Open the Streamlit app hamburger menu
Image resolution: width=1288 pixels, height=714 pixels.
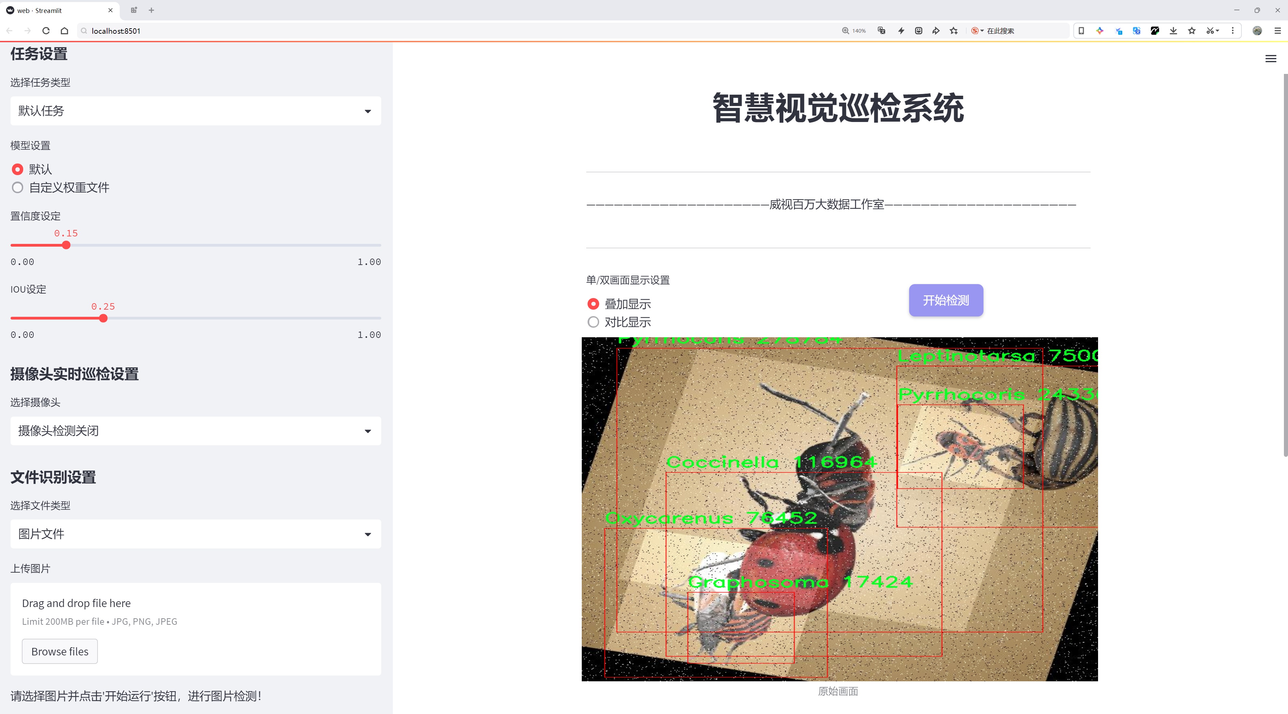pyautogui.click(x=1270, y=58)
